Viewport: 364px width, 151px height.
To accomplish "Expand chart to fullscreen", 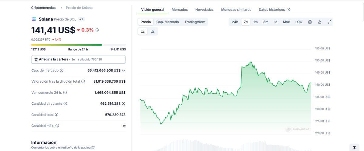I will (x=329, y=22).
